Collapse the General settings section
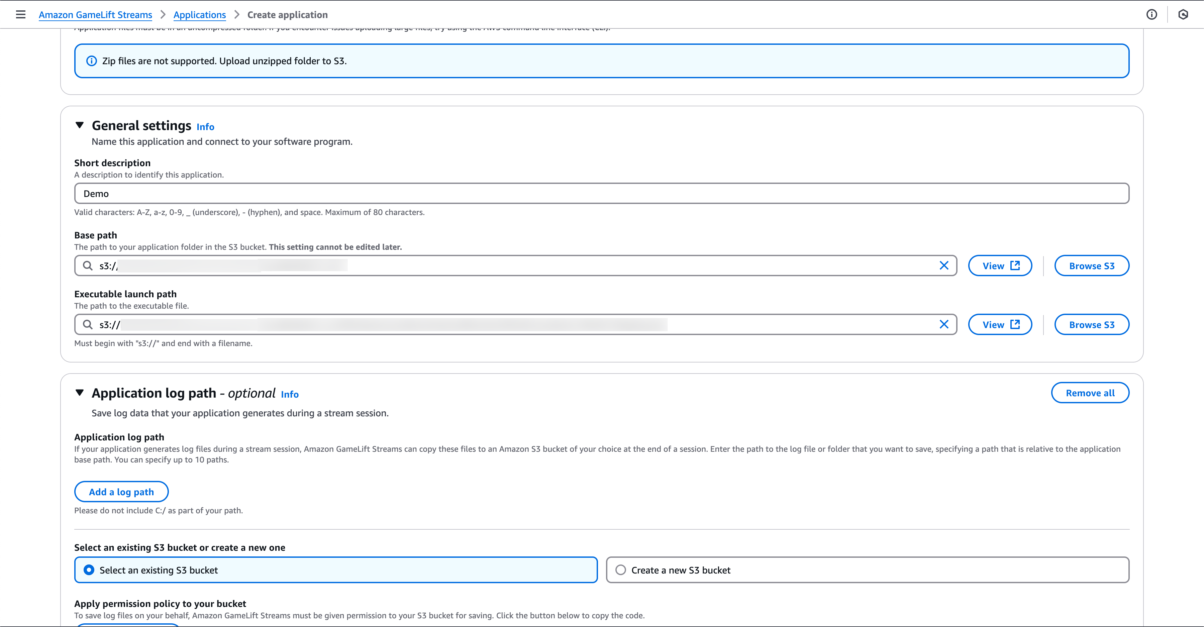 (80, 125)
